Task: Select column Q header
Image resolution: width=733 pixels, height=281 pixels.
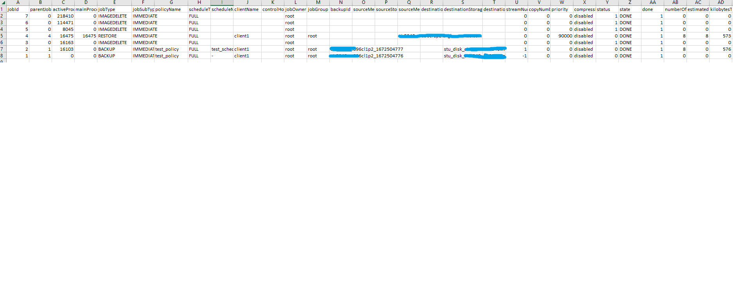Action: coord(409,2)
